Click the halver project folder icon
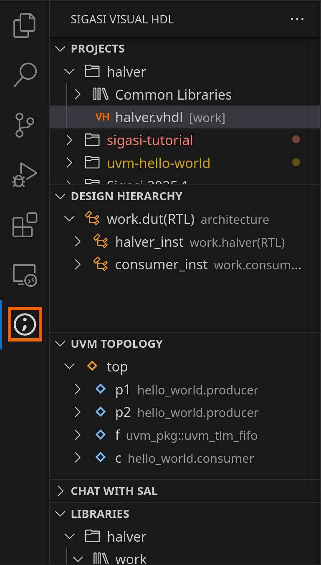The image size is (321, 565). (92, 71)
